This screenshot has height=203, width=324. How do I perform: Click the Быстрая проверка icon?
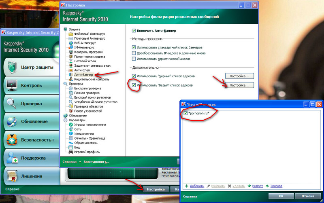pos(71,88)
